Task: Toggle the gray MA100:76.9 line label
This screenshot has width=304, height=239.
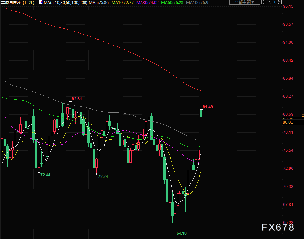Action: point(197,3)
